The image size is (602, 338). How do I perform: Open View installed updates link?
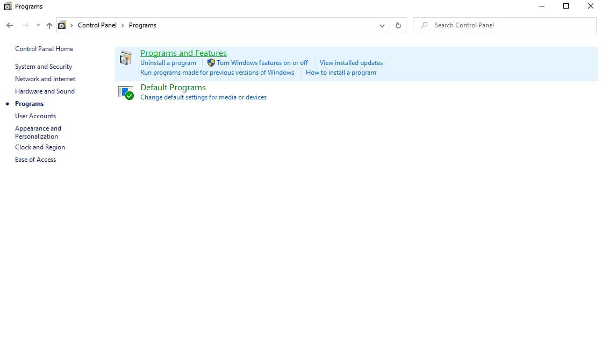352,63
